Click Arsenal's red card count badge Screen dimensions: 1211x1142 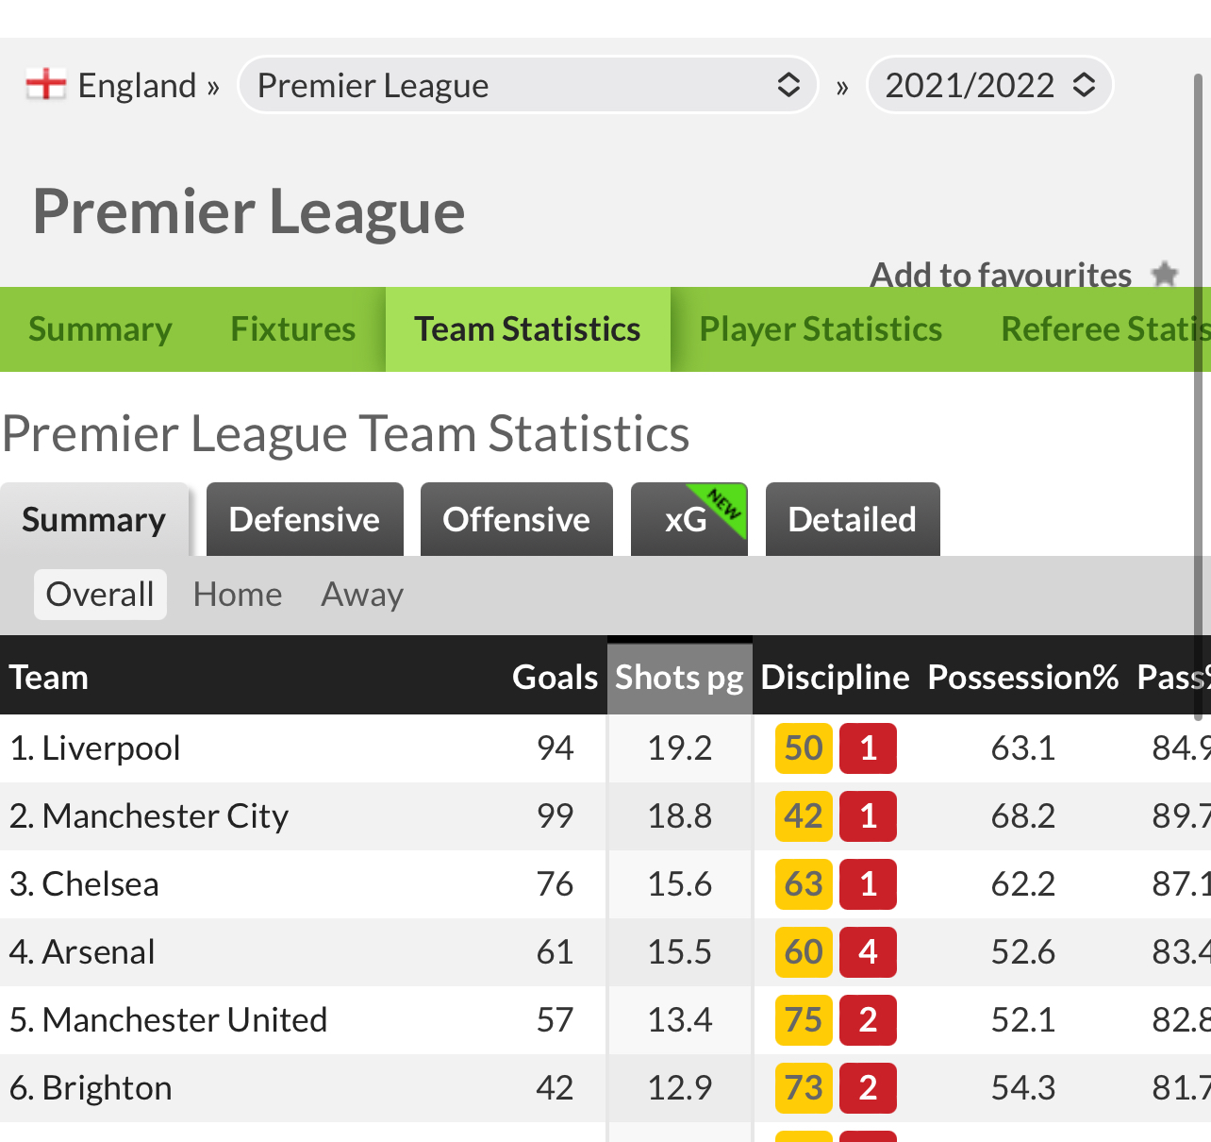(868, 952)
